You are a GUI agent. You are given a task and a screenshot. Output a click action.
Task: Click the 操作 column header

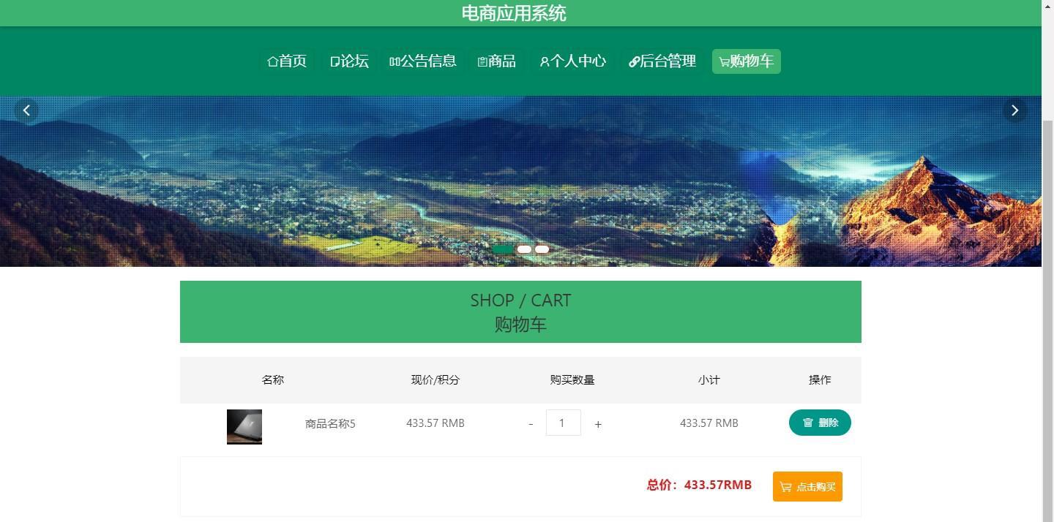(820, 380)
